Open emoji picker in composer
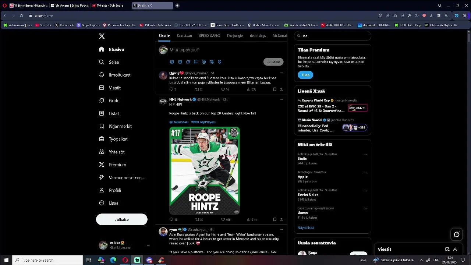471x265 pixels. pyautogui.click(x=204, y=62)
